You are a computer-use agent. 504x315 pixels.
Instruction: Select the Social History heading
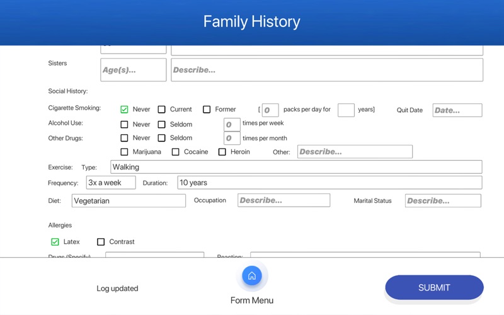pos(68,91)
